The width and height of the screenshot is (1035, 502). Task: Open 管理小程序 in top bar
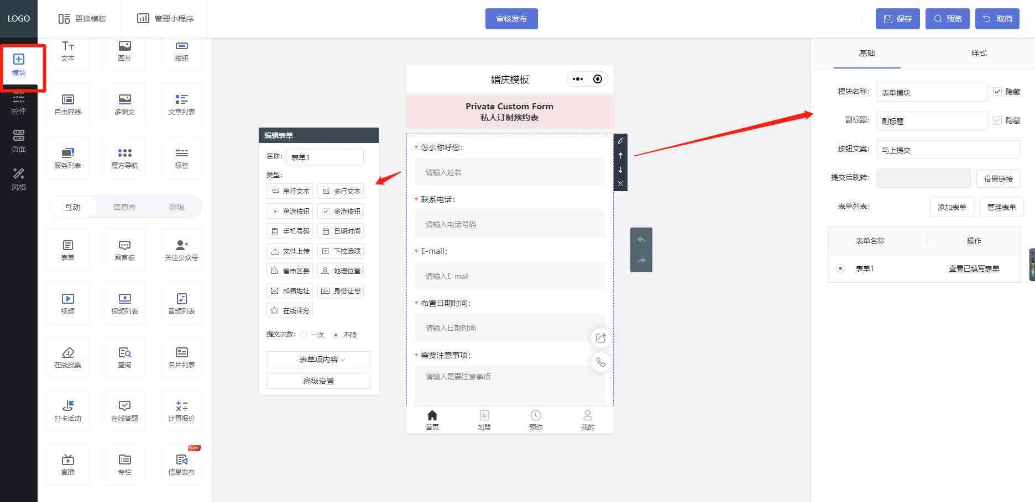(x=165, y=19)
